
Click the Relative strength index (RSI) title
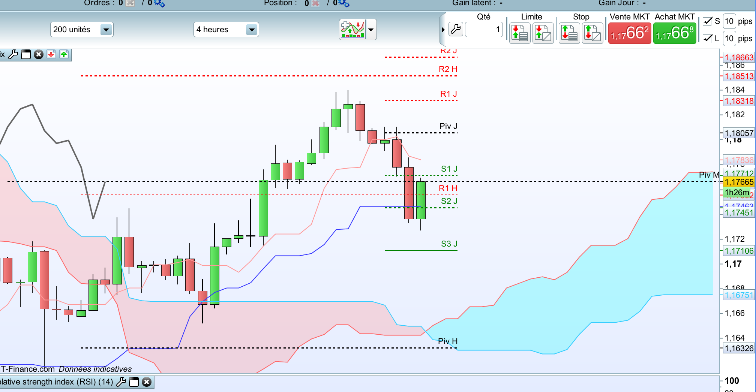[x=56, y=382]
